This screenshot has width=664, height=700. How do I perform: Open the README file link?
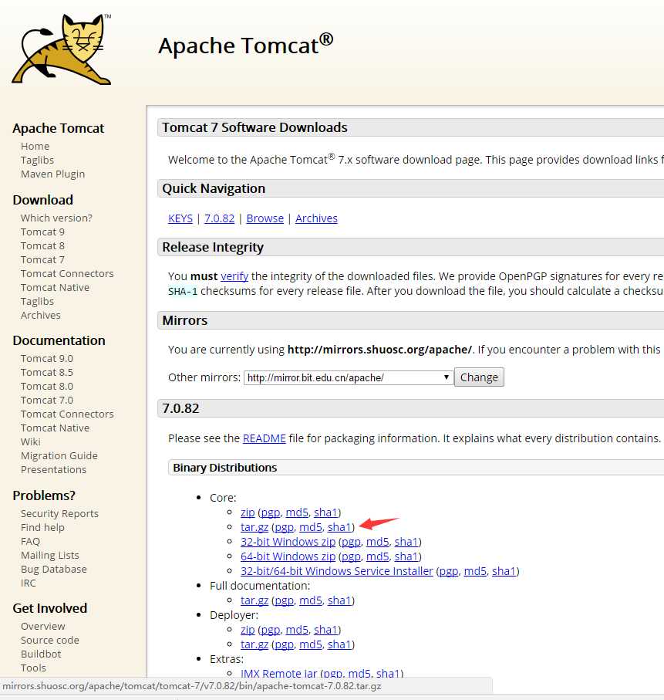pos(265,438)
